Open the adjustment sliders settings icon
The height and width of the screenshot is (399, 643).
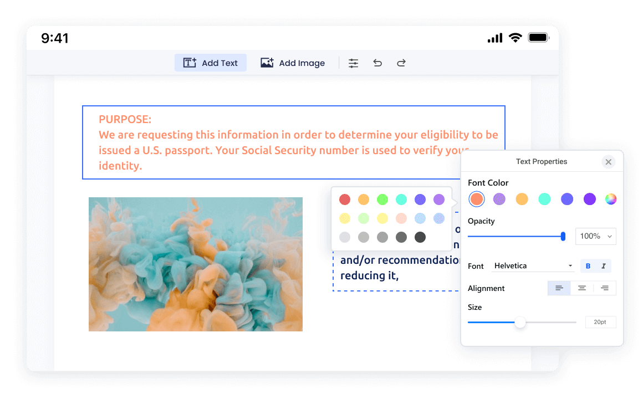pyautogui.click(x=353, y=63)
